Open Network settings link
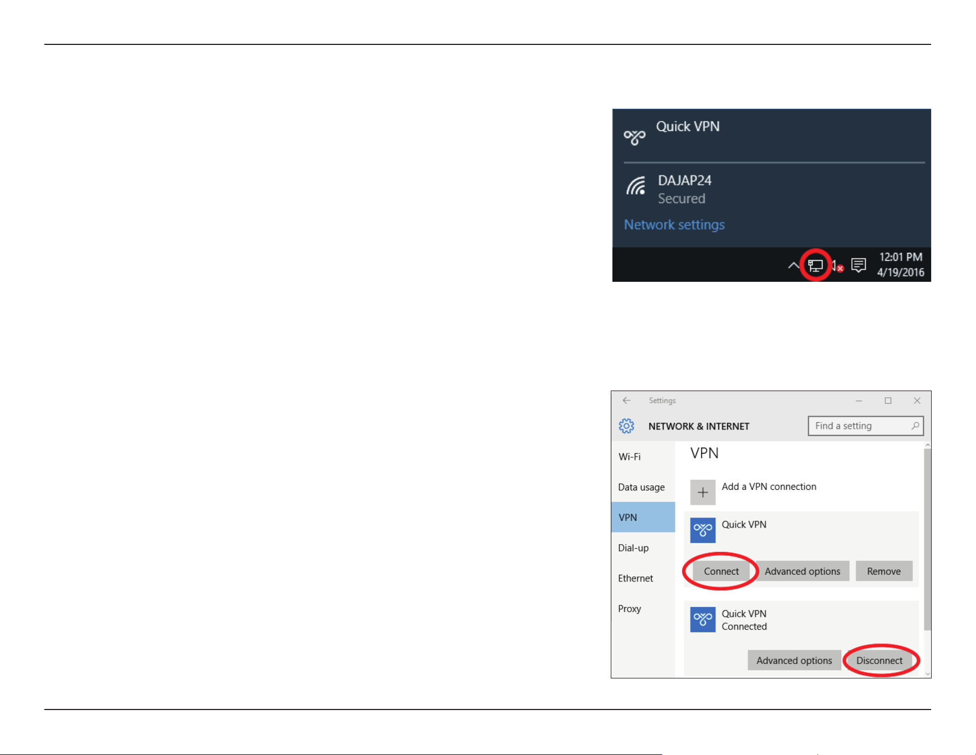 674,225
